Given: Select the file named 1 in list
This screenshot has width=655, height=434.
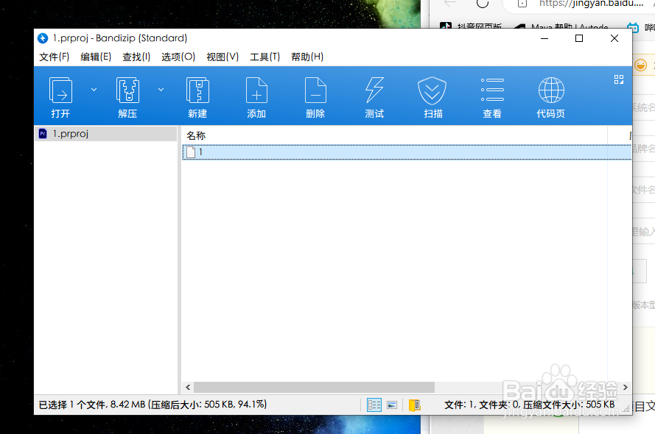Looking at the screenshot, I should [407, 152].
